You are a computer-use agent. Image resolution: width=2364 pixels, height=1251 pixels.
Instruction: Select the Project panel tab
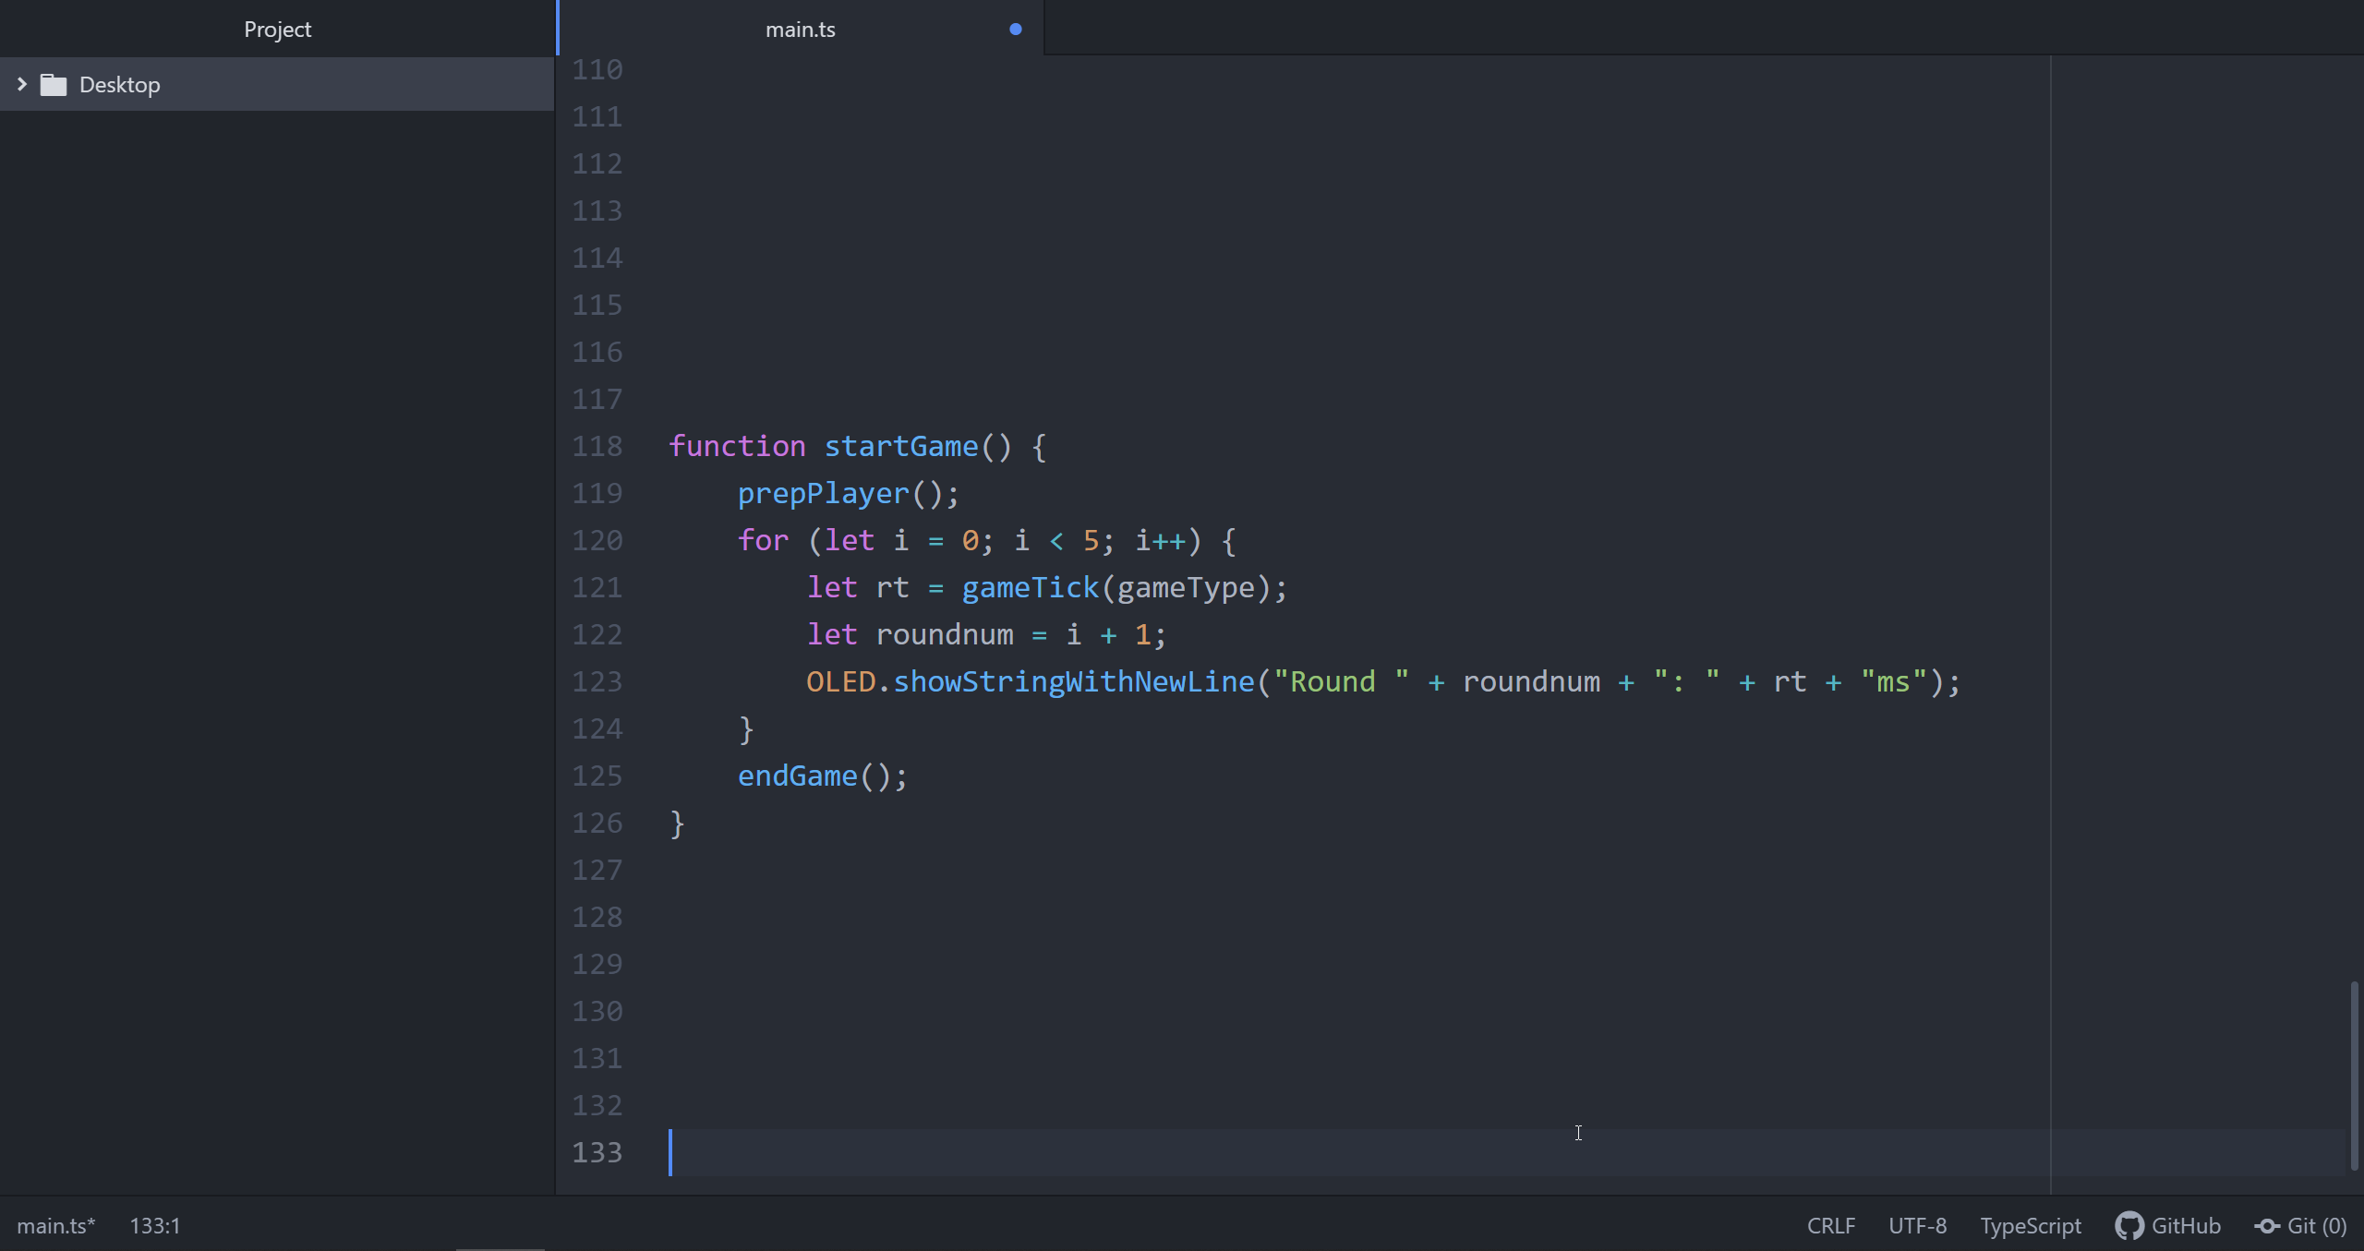277,30
